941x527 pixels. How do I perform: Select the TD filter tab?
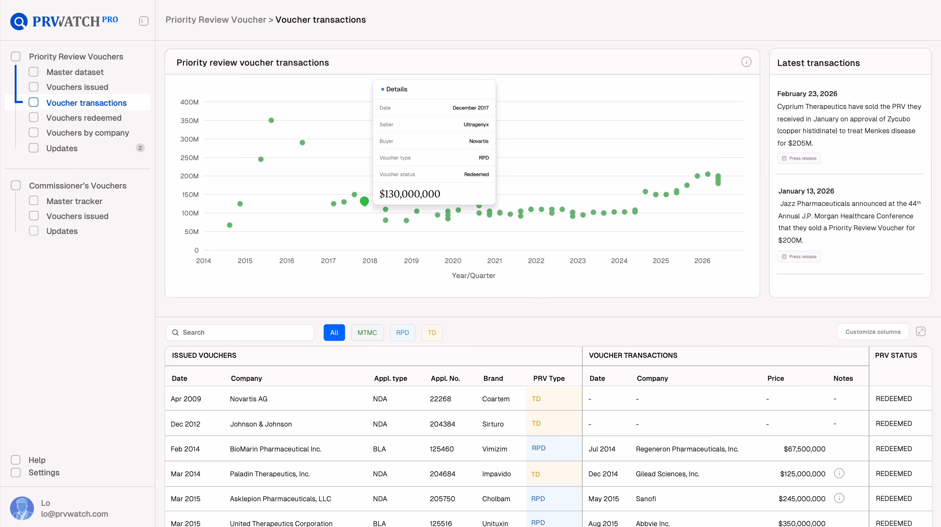coord(432,332)
